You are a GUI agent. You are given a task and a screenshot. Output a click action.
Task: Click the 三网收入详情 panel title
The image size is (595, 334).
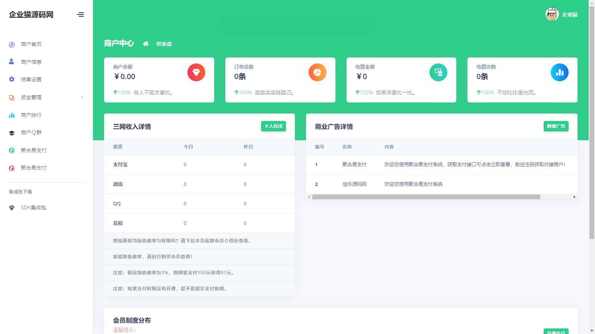132,127
